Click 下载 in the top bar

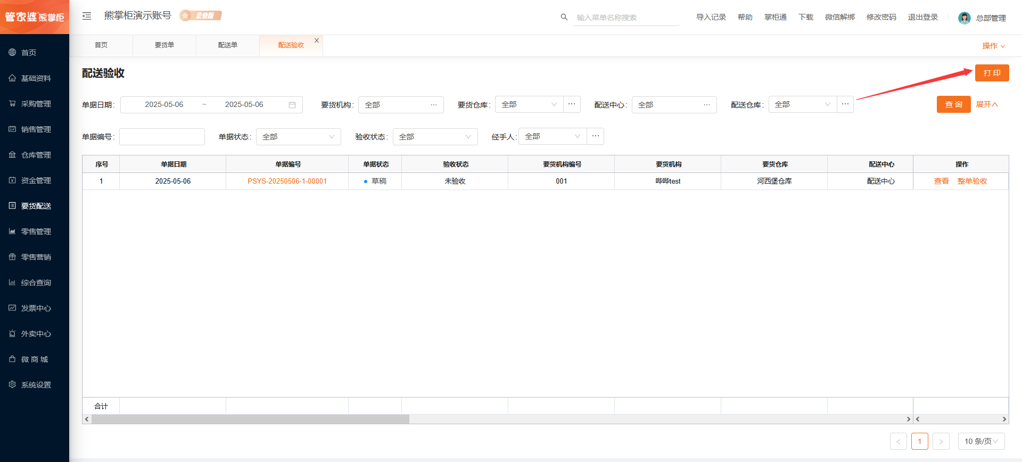[806, 17]
